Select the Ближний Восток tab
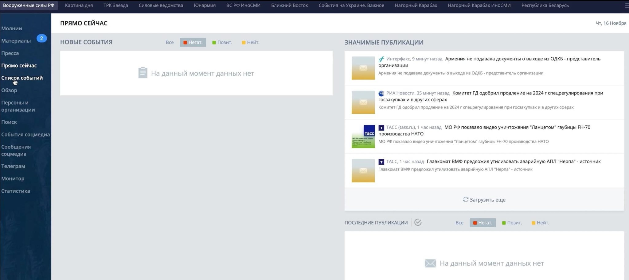This screenshot has width=629, height=280. tap(289, 6)
